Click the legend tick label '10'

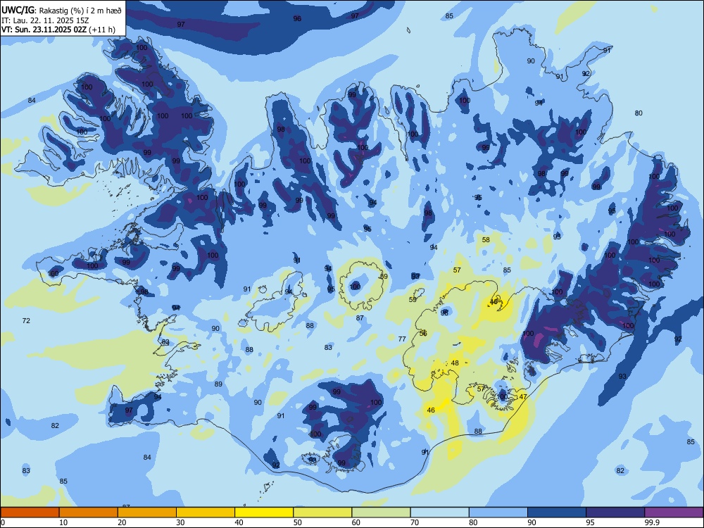63,522
